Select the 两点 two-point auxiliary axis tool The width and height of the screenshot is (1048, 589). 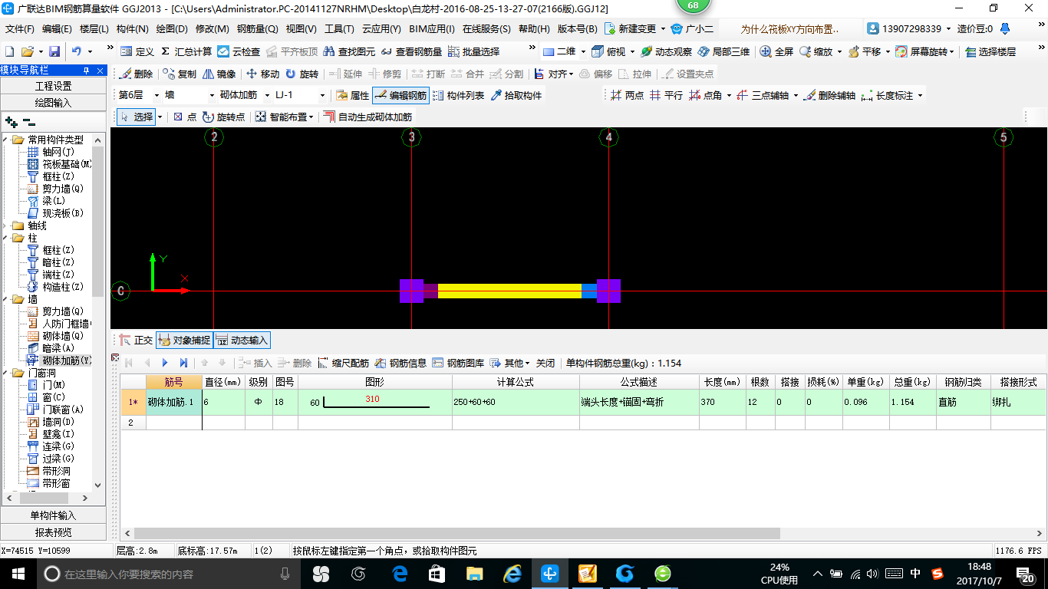click(628, 96)
